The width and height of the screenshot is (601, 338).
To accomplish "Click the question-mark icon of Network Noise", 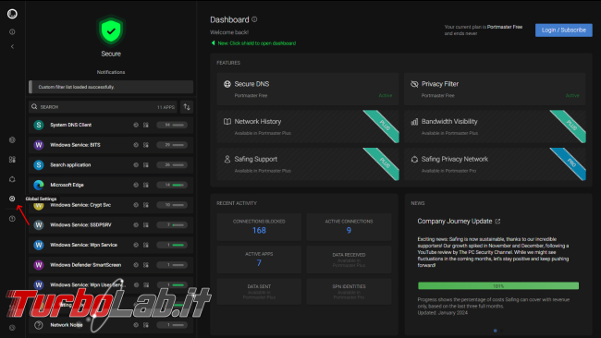I will [38, 325].
